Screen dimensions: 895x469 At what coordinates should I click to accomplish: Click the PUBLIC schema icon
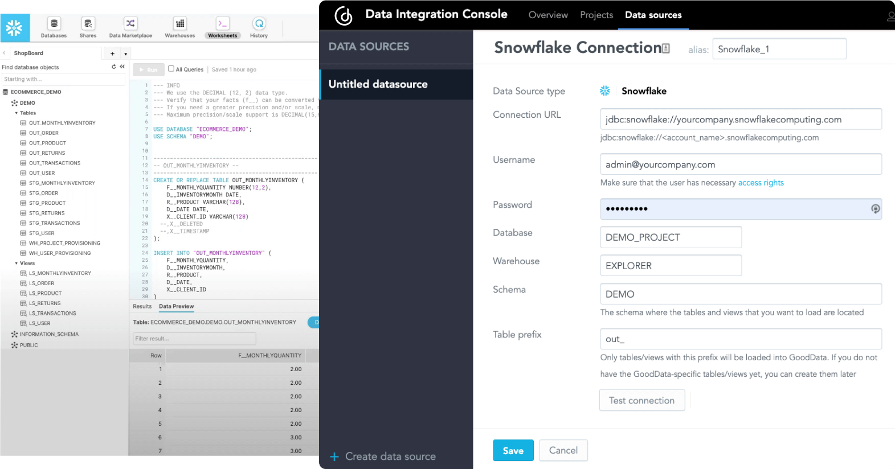(14, 345)
